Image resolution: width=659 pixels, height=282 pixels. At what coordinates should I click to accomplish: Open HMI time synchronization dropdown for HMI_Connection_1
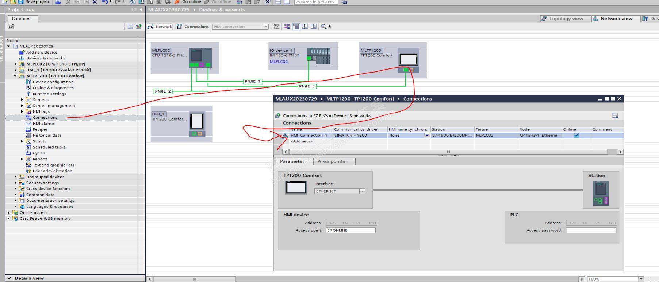click(x=426, y=136)
